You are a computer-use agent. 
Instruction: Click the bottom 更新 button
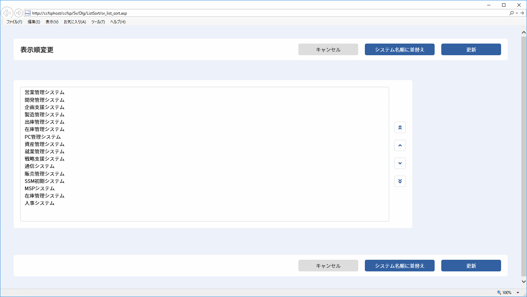[471, 266]
